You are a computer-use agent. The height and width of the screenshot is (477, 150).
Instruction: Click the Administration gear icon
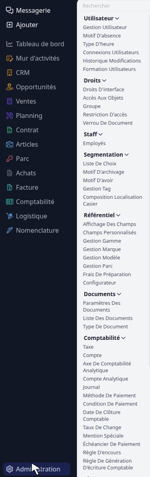tap(10, 469)
